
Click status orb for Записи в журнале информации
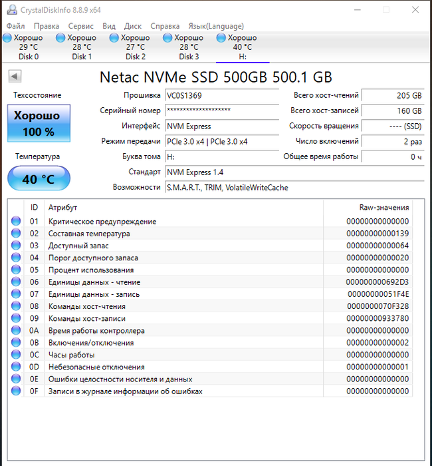(x=16, y=391)
